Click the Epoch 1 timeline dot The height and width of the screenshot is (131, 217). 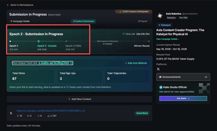10,41
